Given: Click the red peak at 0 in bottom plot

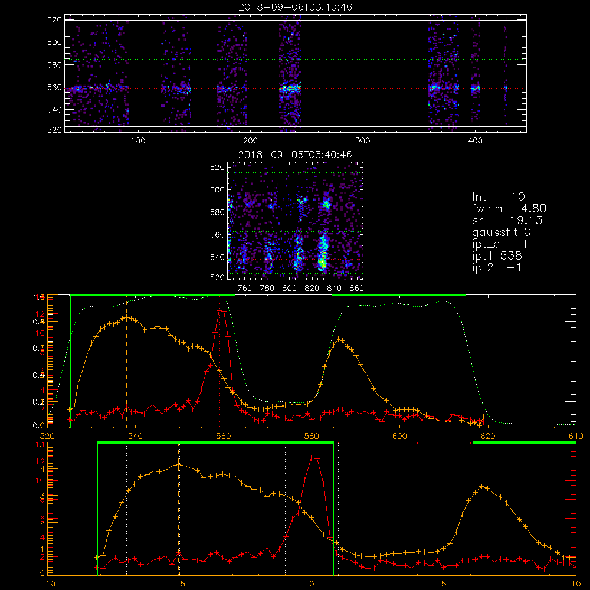Looking at the screenshot, I should pos(314,458).
